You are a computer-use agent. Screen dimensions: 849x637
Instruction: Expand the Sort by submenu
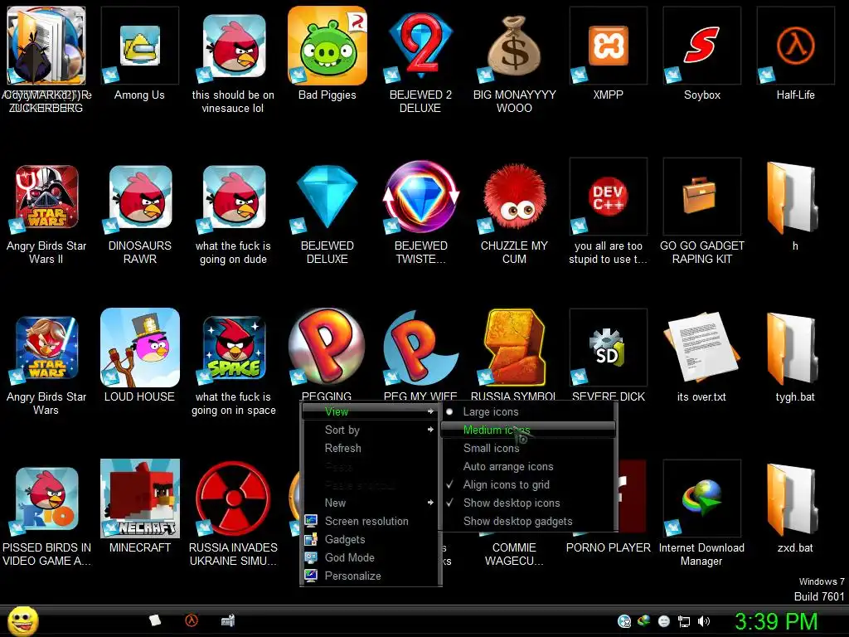(370, 430)
